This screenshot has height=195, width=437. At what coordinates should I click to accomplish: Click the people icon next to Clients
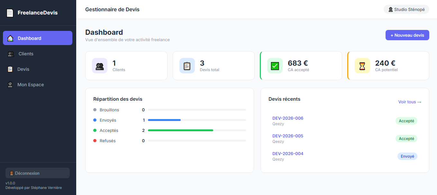[x=11, y=54]
